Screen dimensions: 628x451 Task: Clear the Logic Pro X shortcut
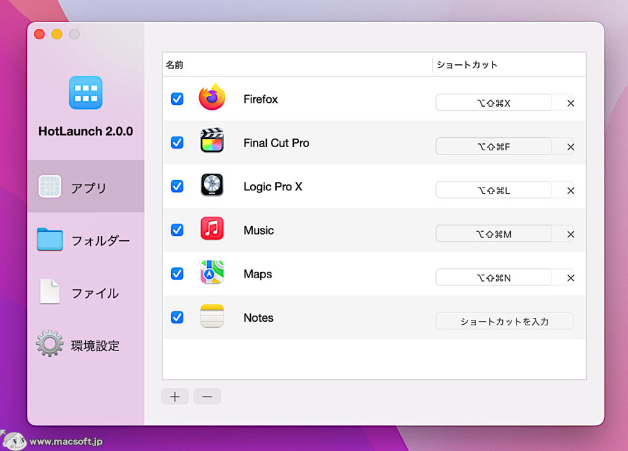tap(571, 191)
